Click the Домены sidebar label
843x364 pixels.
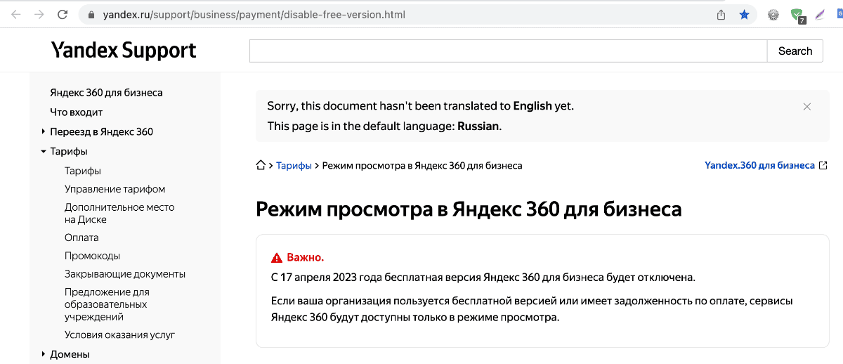70,354
